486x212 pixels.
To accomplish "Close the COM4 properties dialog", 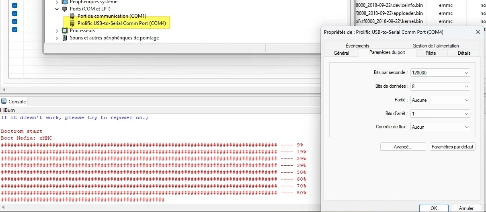I will click(x=478, y=32).
